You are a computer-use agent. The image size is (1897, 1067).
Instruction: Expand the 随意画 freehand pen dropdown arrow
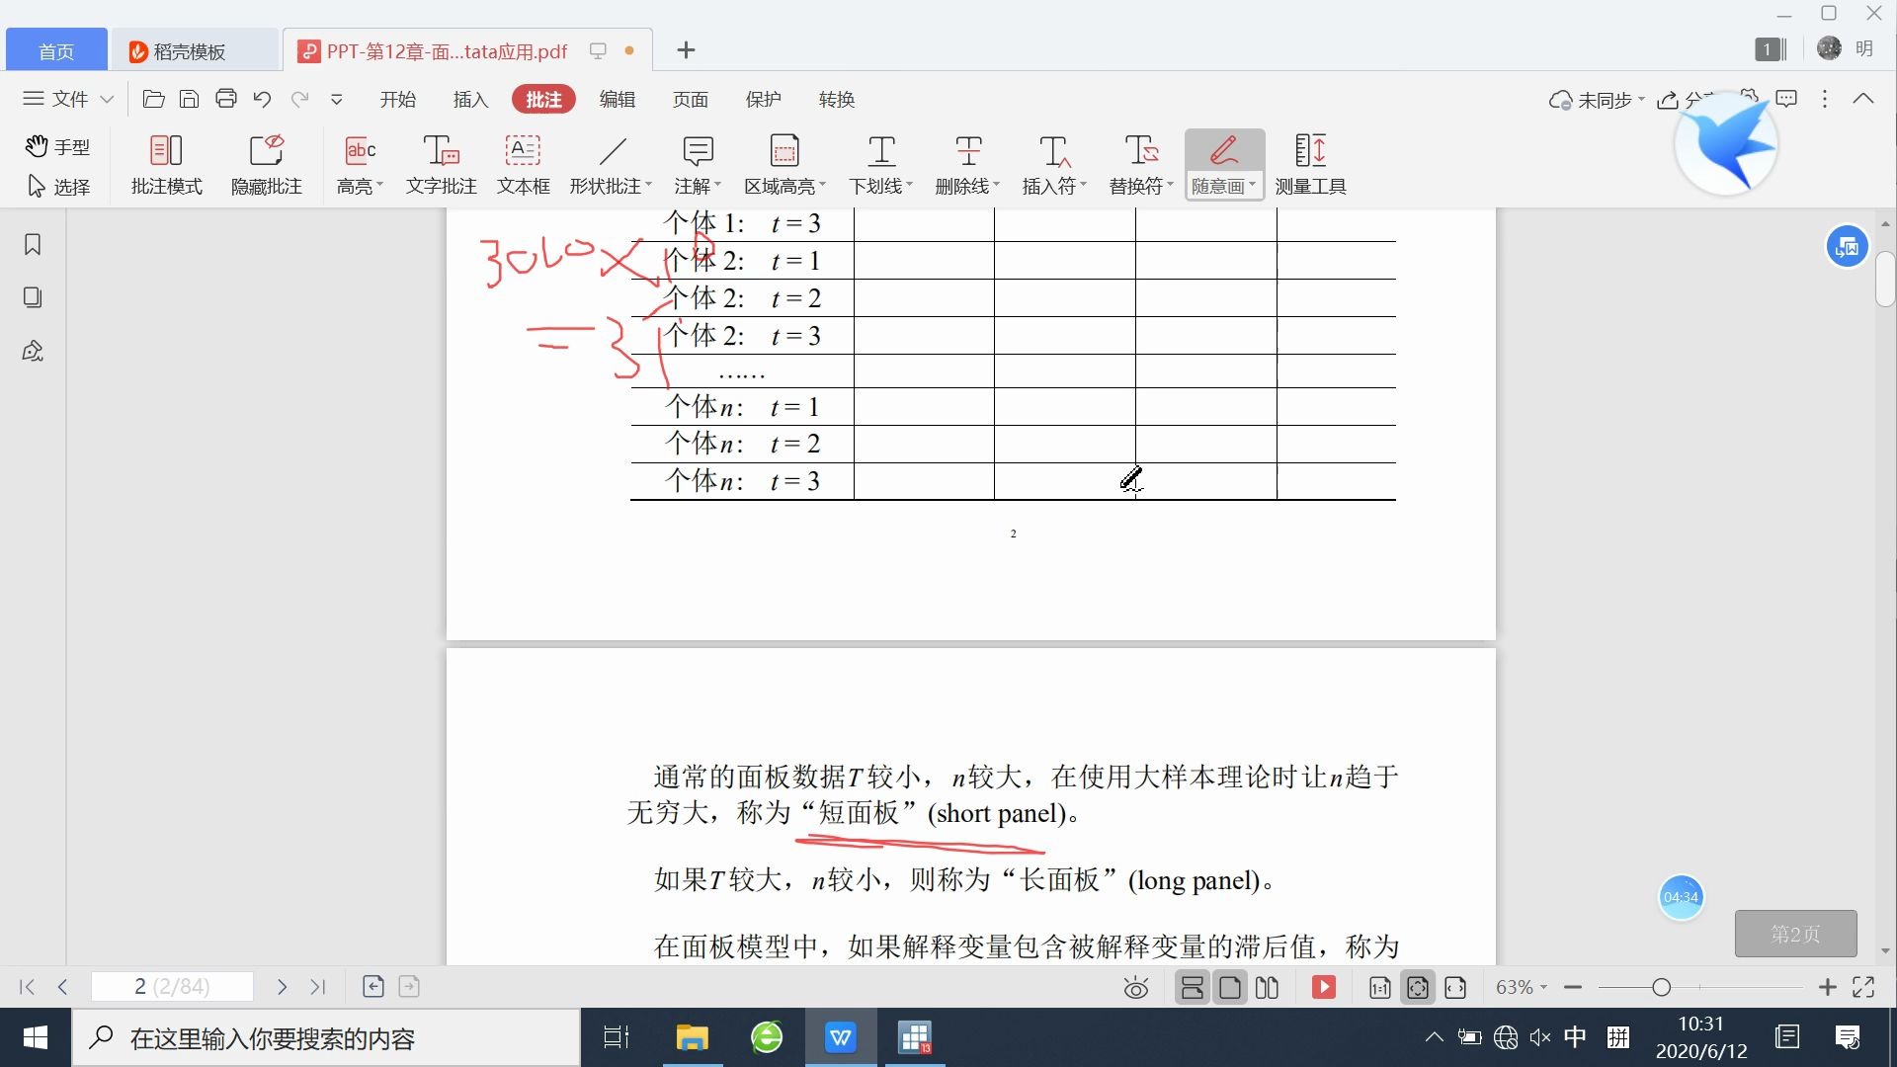point(1253,187)
